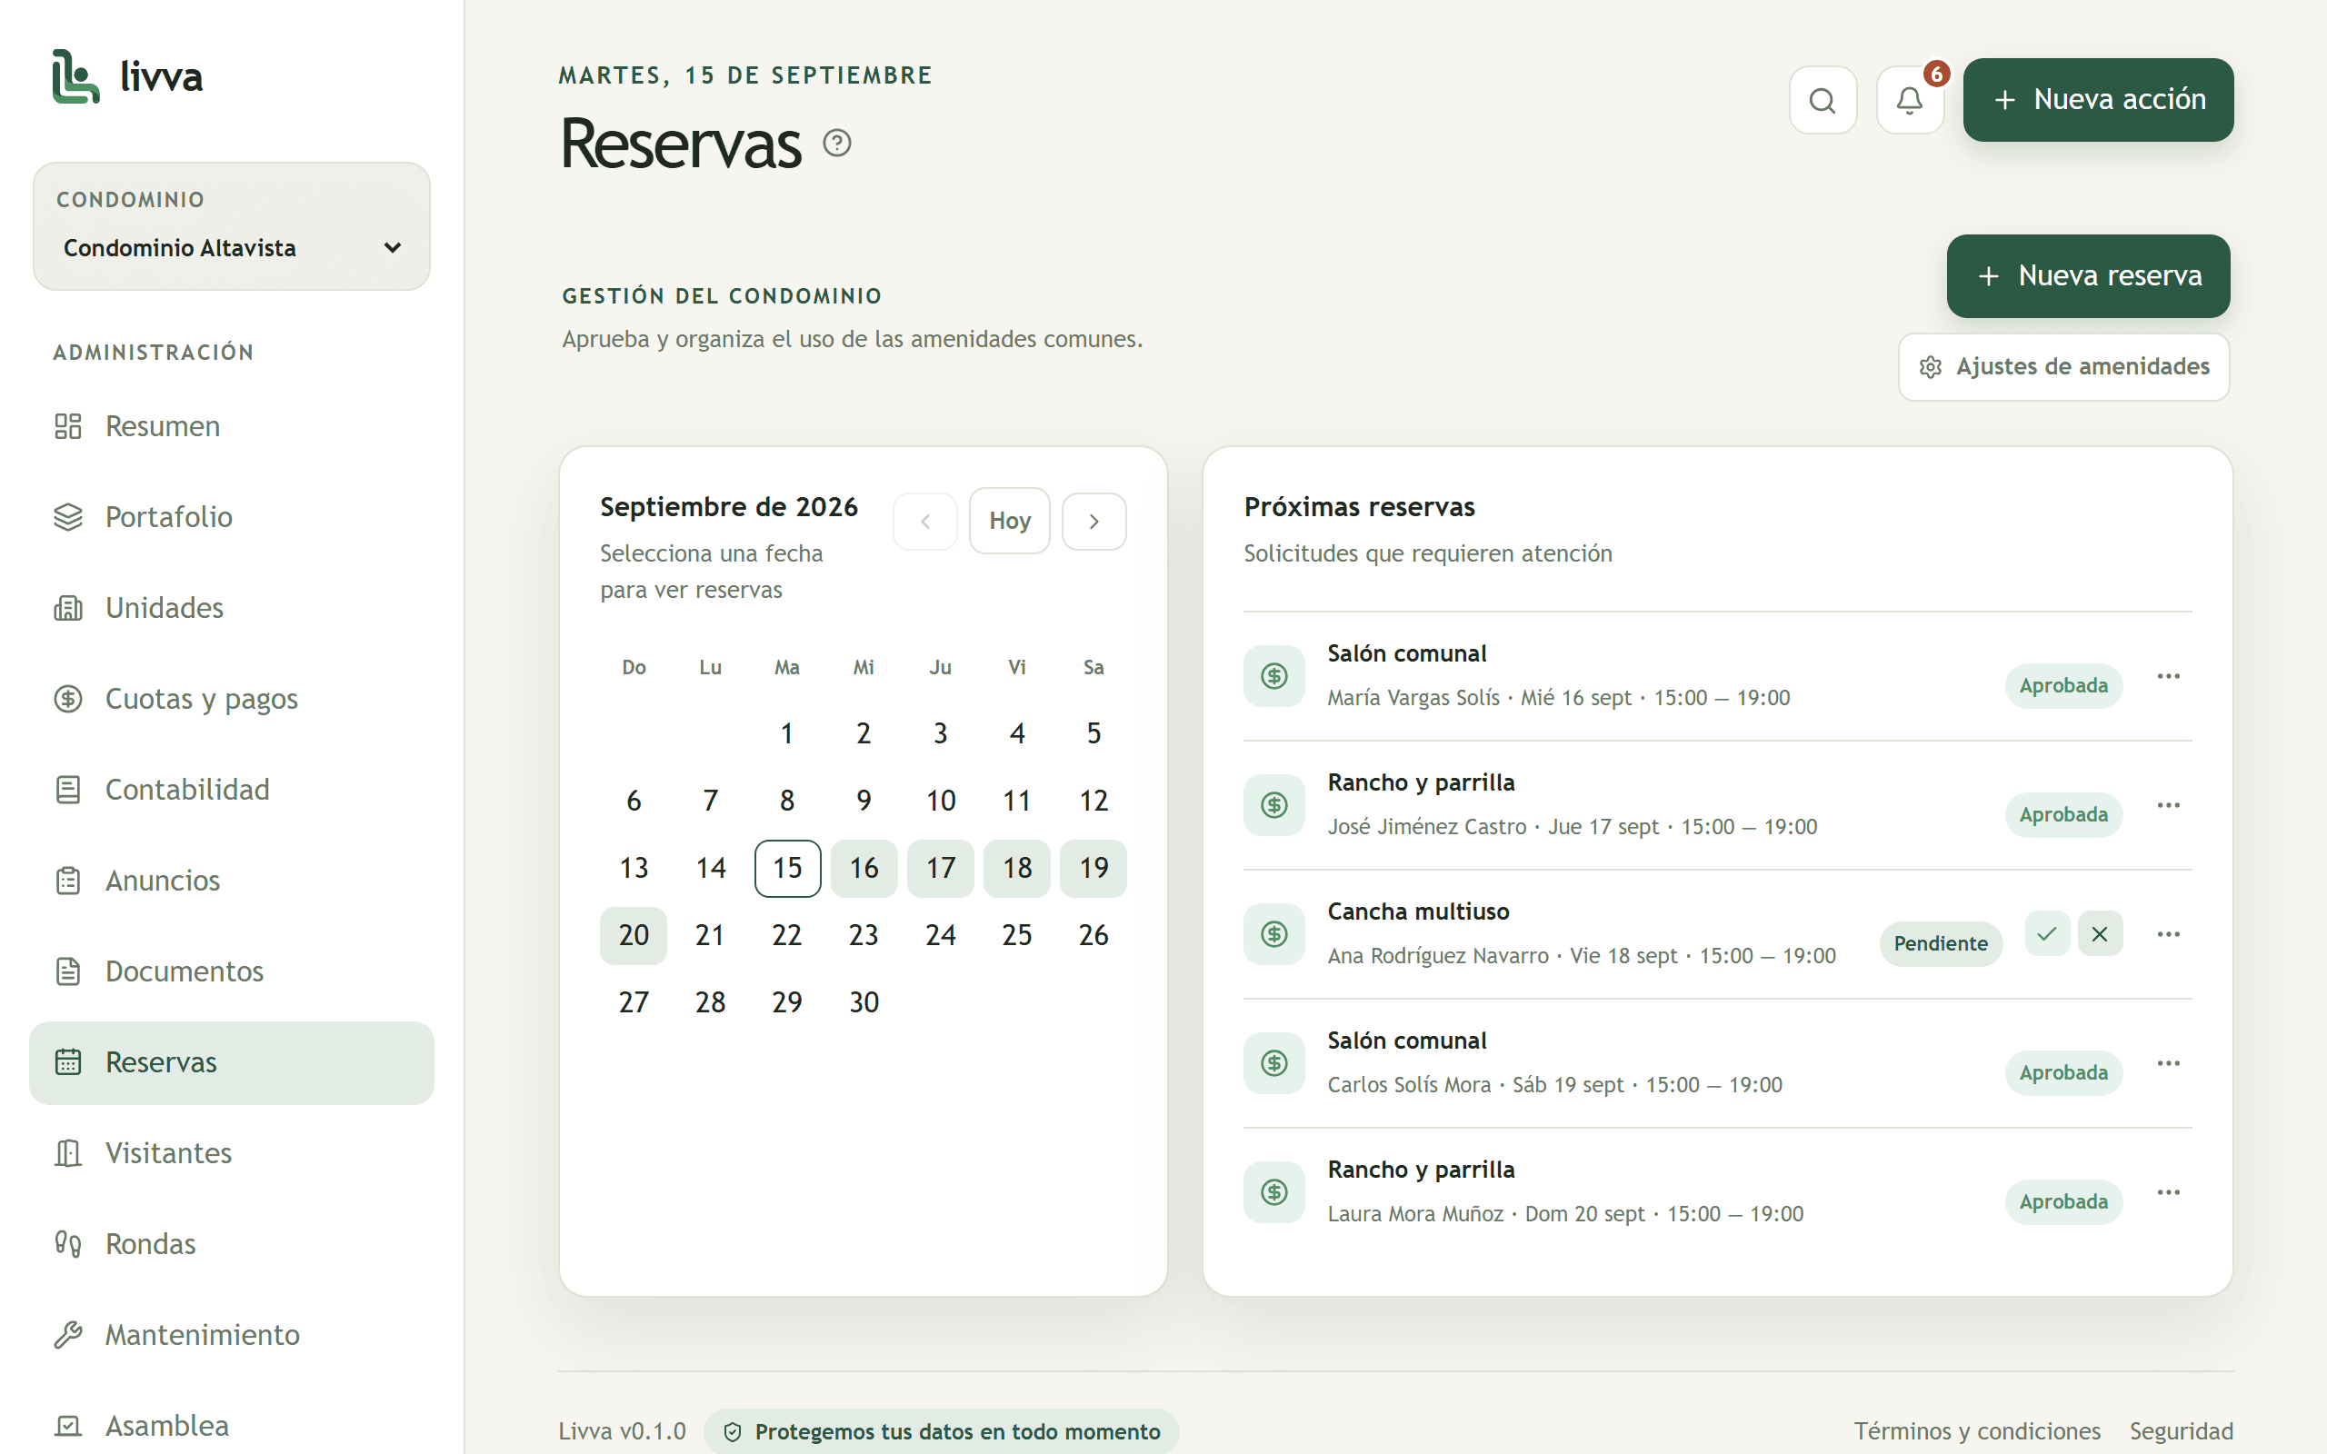The height and width of the screenshot is (1454, 2327).
Task: Select day 15 in the calendar
Action: coord(787,869)
